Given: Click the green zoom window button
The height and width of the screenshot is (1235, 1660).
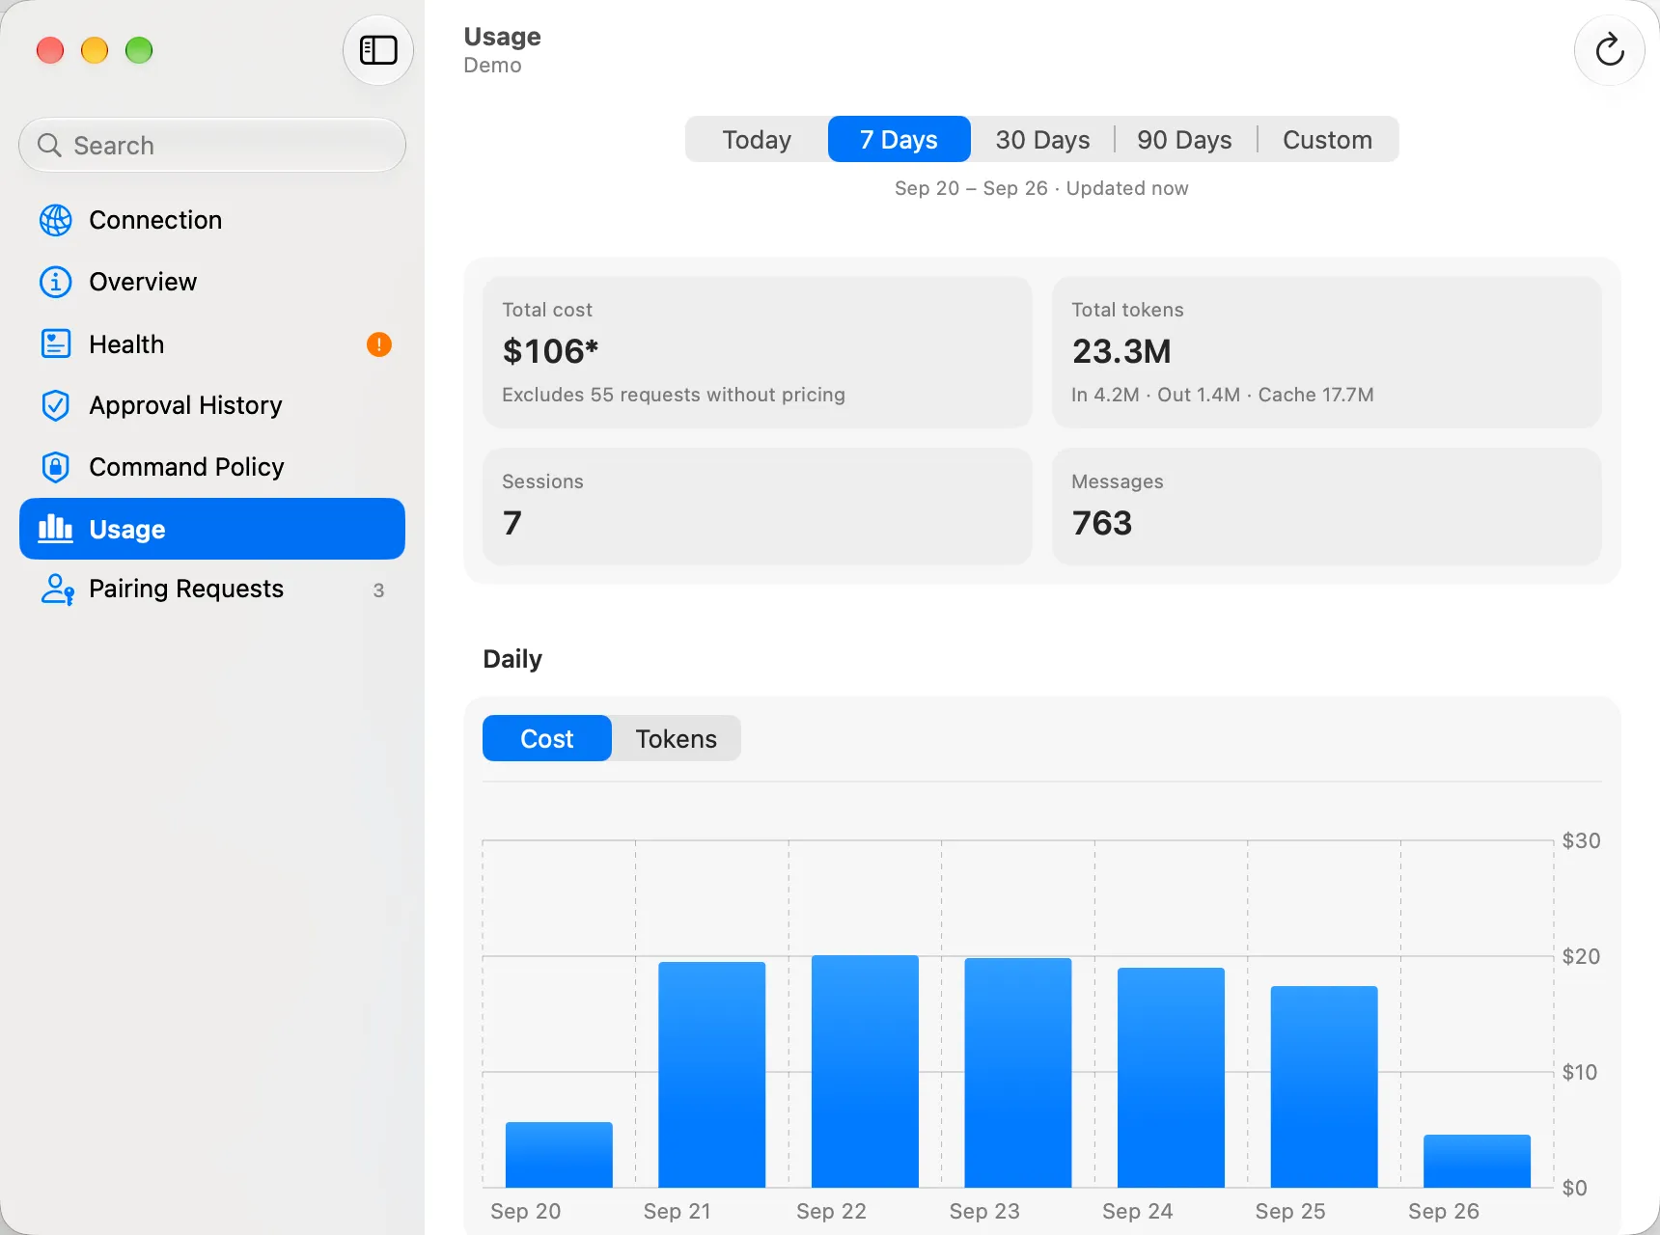Looking at the screenshot, I should point(139,50).
